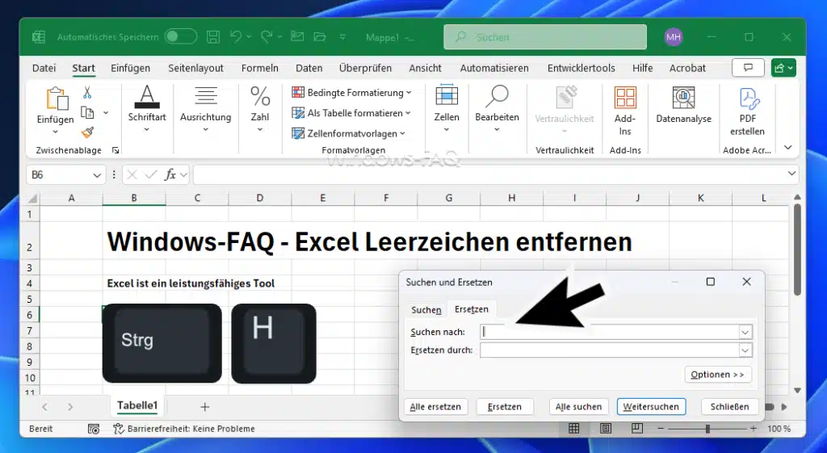
Task: Open the Acrobat tab
Action: pyautogui.click(x=687, y=68)
